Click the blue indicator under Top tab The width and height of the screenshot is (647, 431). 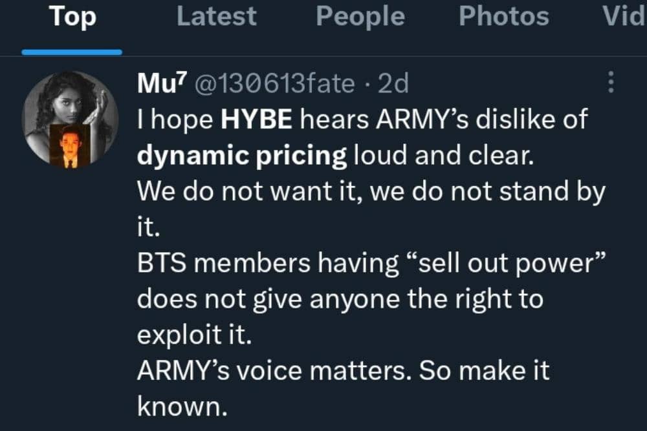click(x=72, y=52)
